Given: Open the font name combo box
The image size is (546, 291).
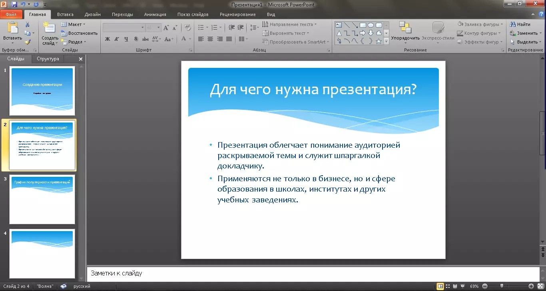Looking at the screenshot, I should tap(124, 28).
